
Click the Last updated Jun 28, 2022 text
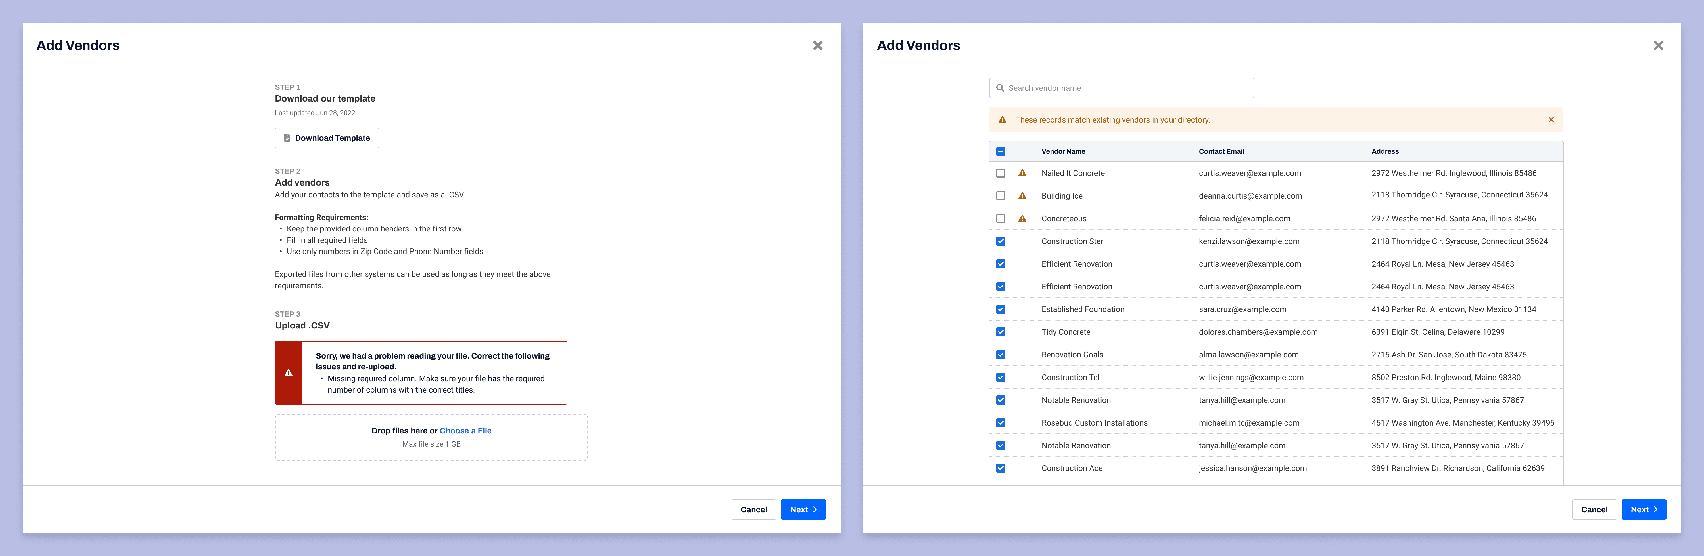click(315, 113)
